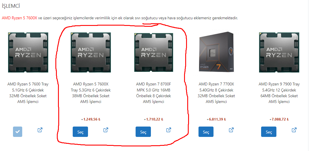Click the Ryzen 5 7600X chip image
This screenshot has width=309, height=151.
point(91,53)
